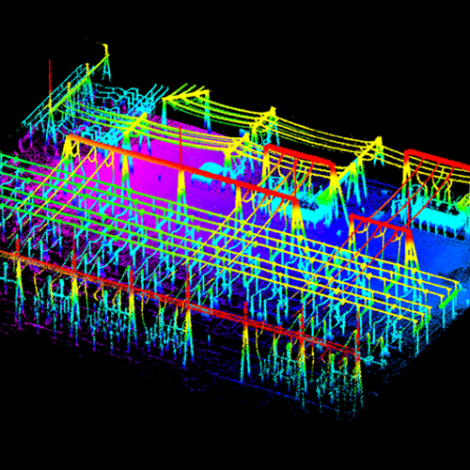Pick the red lightning rod atop the long center beam
The width and height of the screenshot is (470, 470).
pyautogui.click(x=180, y=145)
